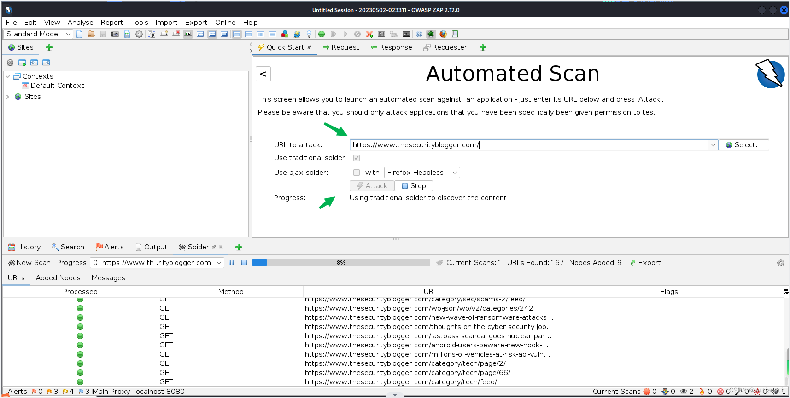The image size is (790, 398).
Task: Click the New Context icon with plus
Action: coord(22,63)
